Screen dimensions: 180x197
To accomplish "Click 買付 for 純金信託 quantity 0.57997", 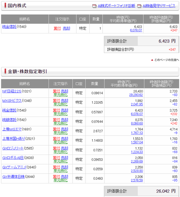I will [56, 110].
